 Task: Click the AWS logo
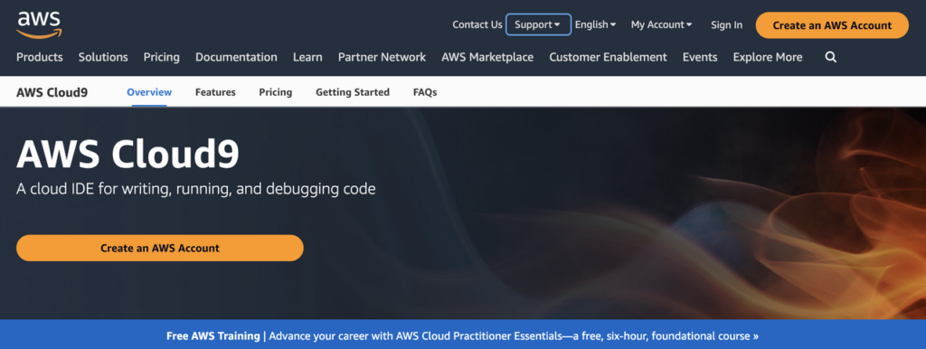(39, 24)
